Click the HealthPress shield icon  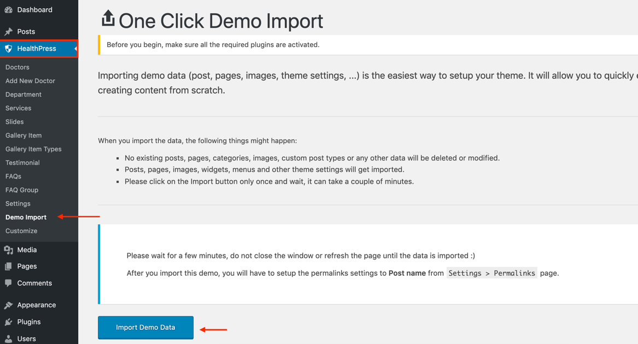(9, 49)
